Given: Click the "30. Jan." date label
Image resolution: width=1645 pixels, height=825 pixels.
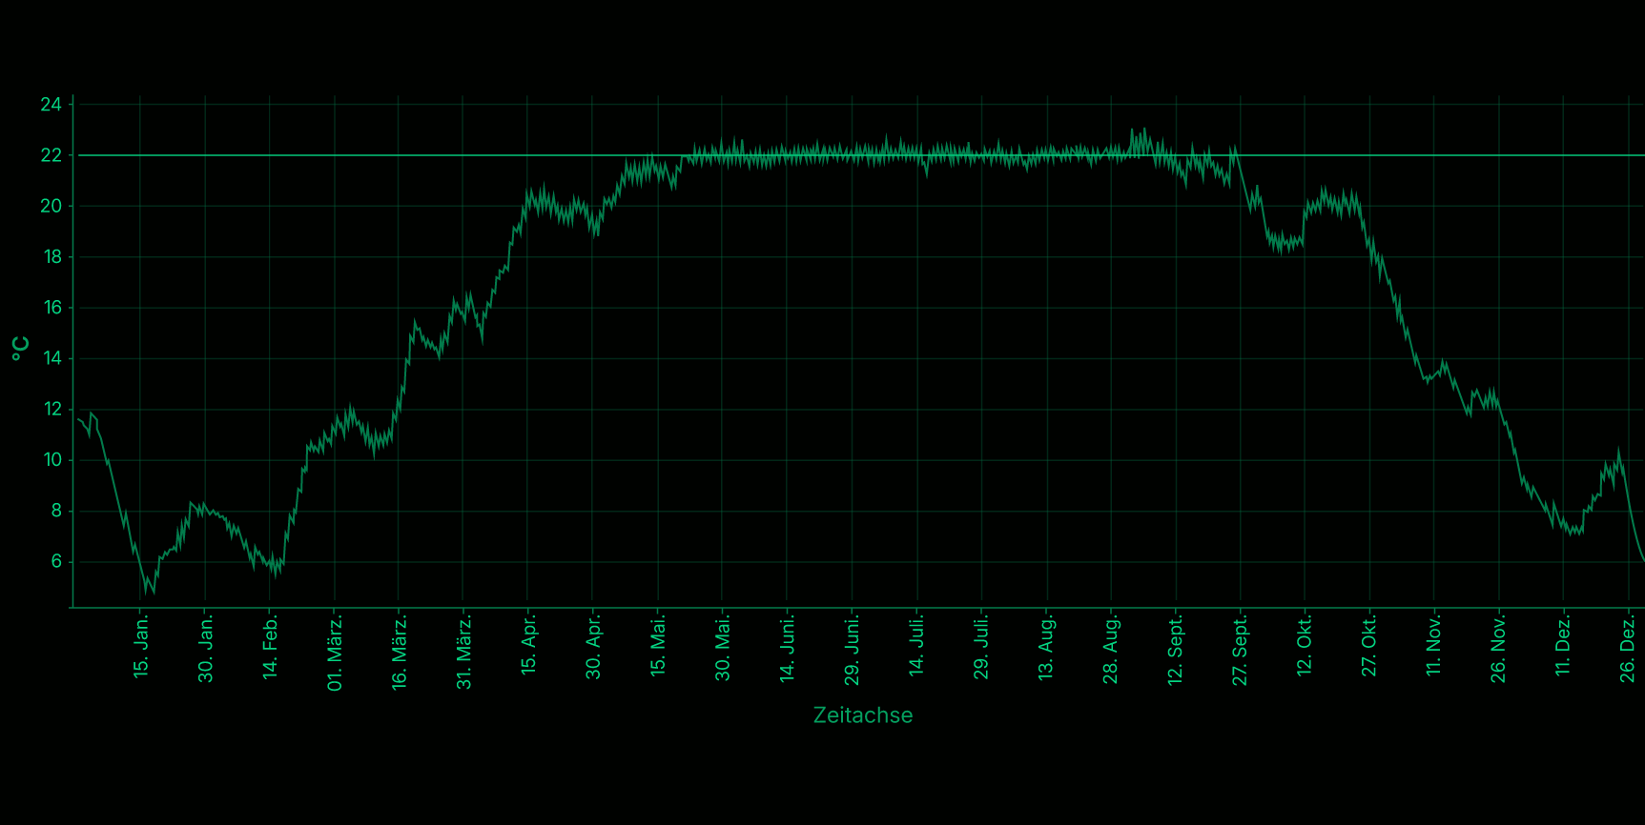Looking at the screenshot, I should click(x=206, y=648).
